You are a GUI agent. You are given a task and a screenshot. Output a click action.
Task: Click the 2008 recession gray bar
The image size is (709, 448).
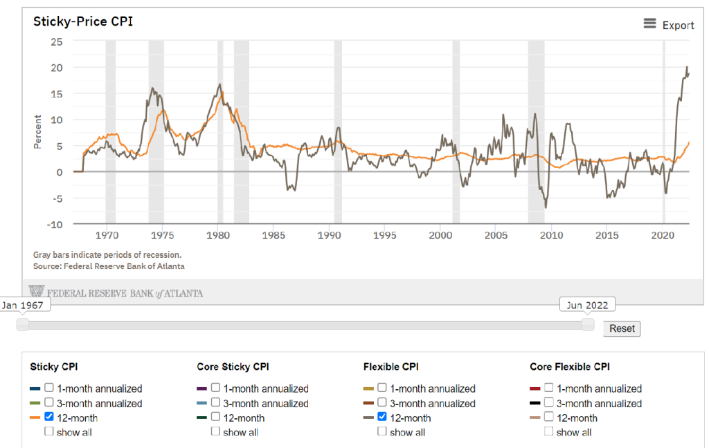coord(536,131)
